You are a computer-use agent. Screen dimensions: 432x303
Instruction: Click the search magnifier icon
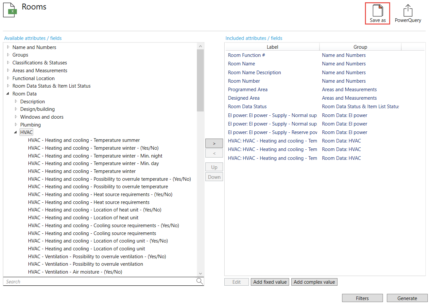click(x=199, y=281)
